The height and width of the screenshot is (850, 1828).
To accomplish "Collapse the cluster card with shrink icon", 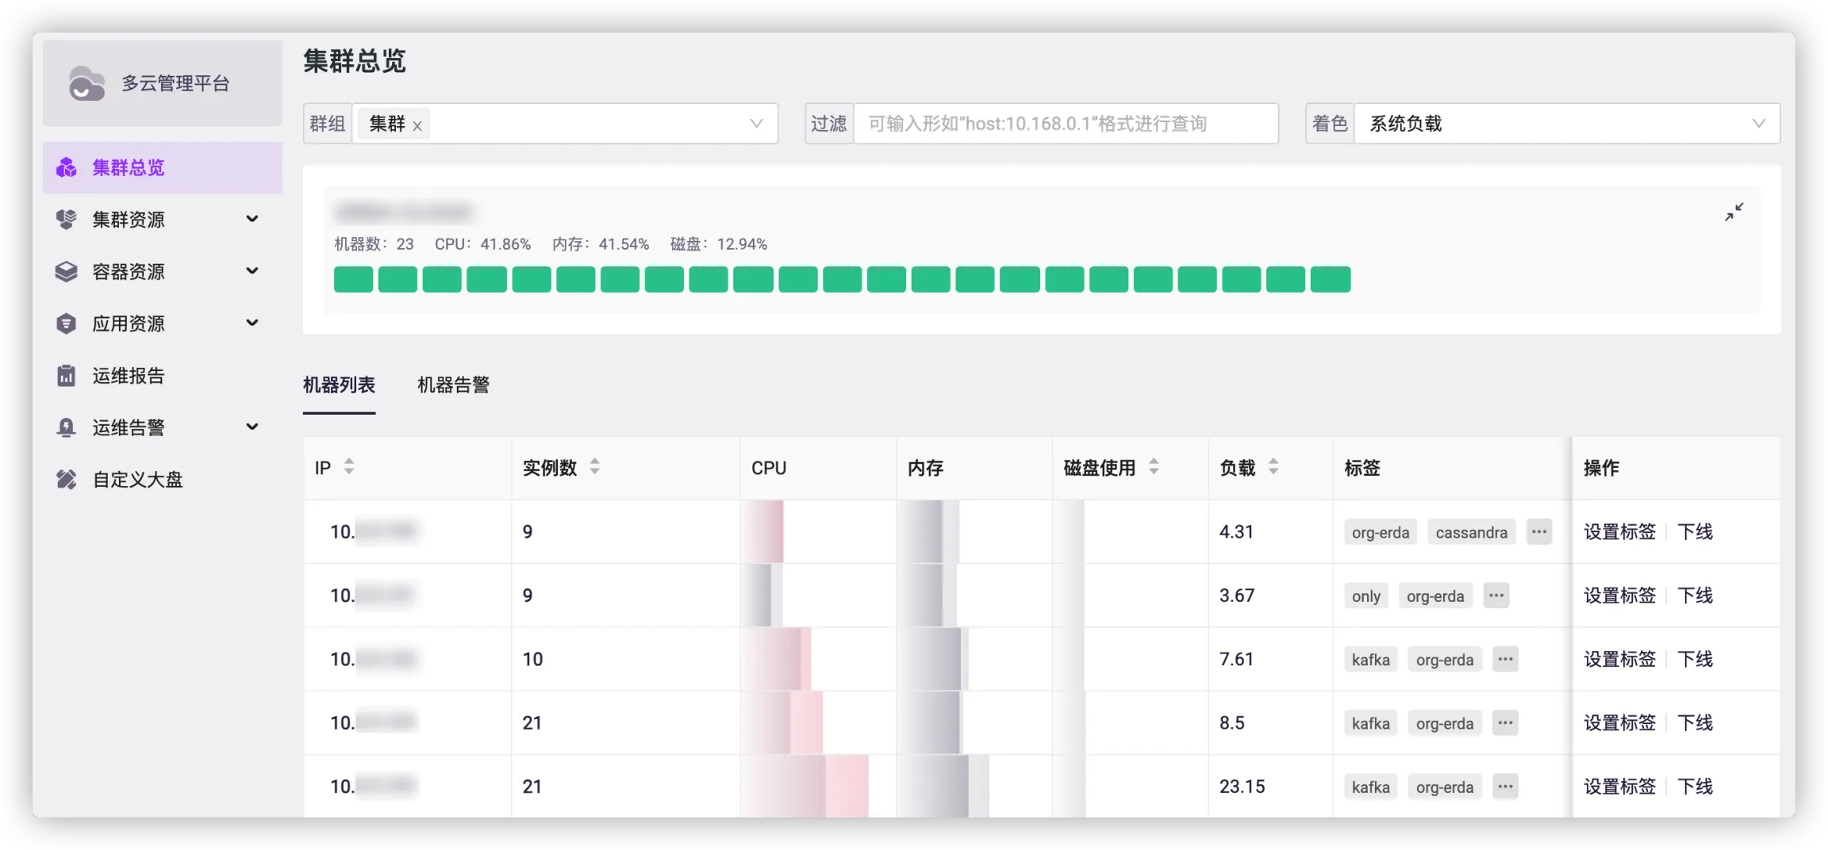I will pos(1734,212).
